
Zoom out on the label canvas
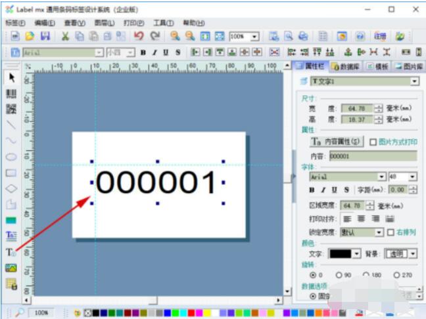coord(190,36)
